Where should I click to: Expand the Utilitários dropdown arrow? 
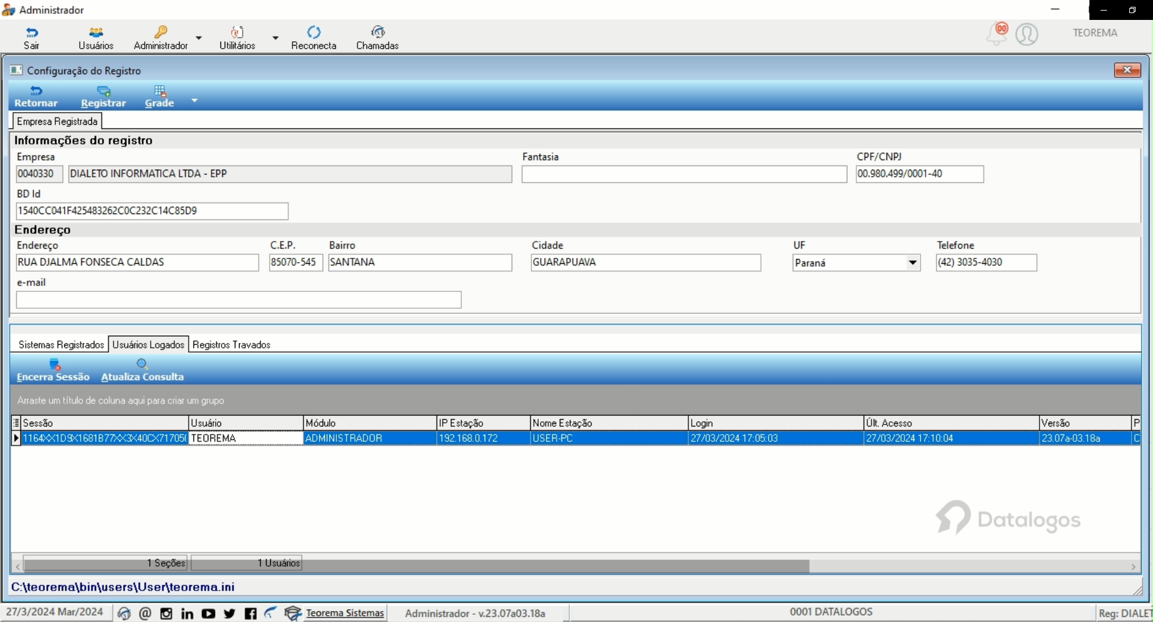tap(275, 38)
